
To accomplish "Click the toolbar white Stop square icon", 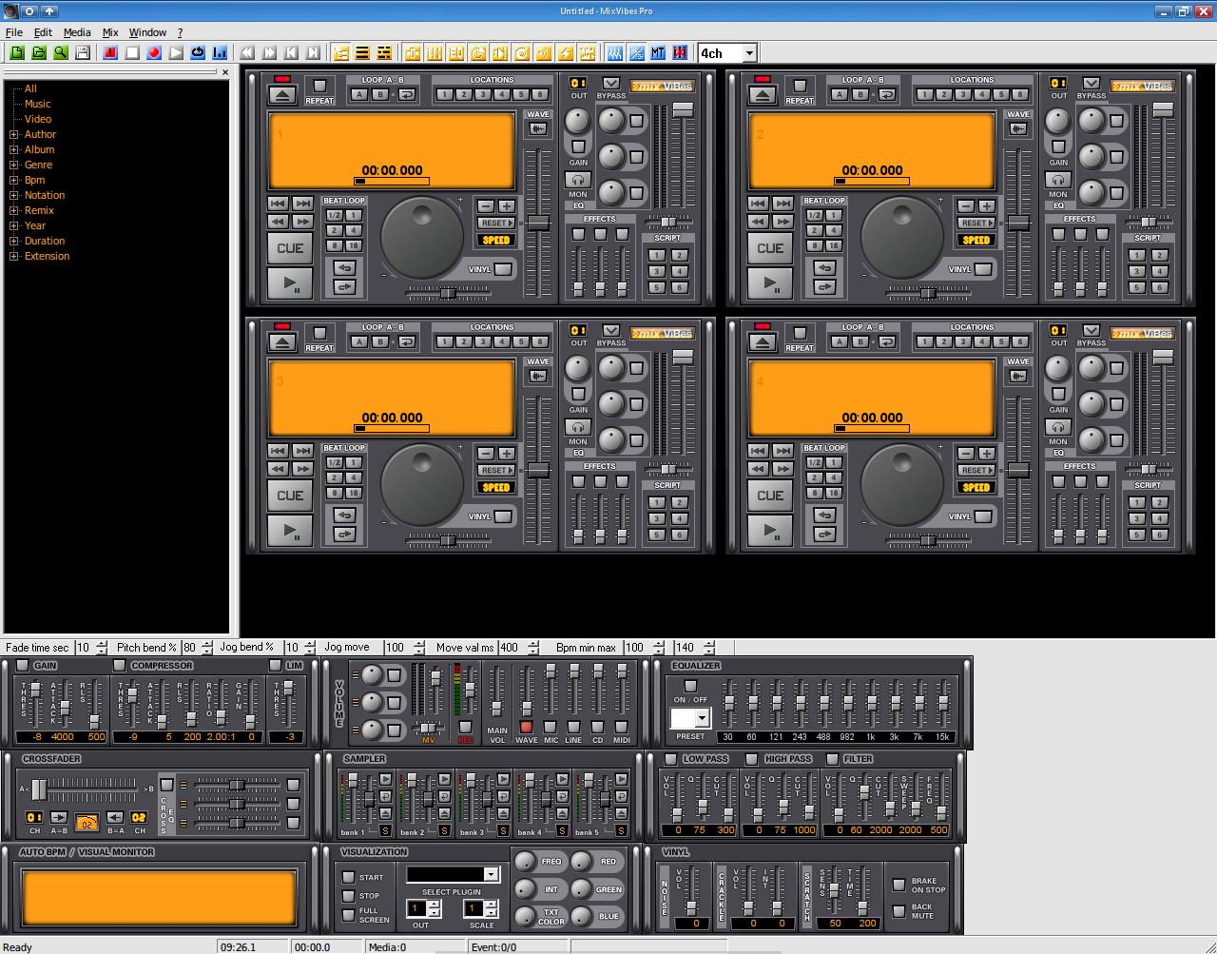I will point(132,53).
